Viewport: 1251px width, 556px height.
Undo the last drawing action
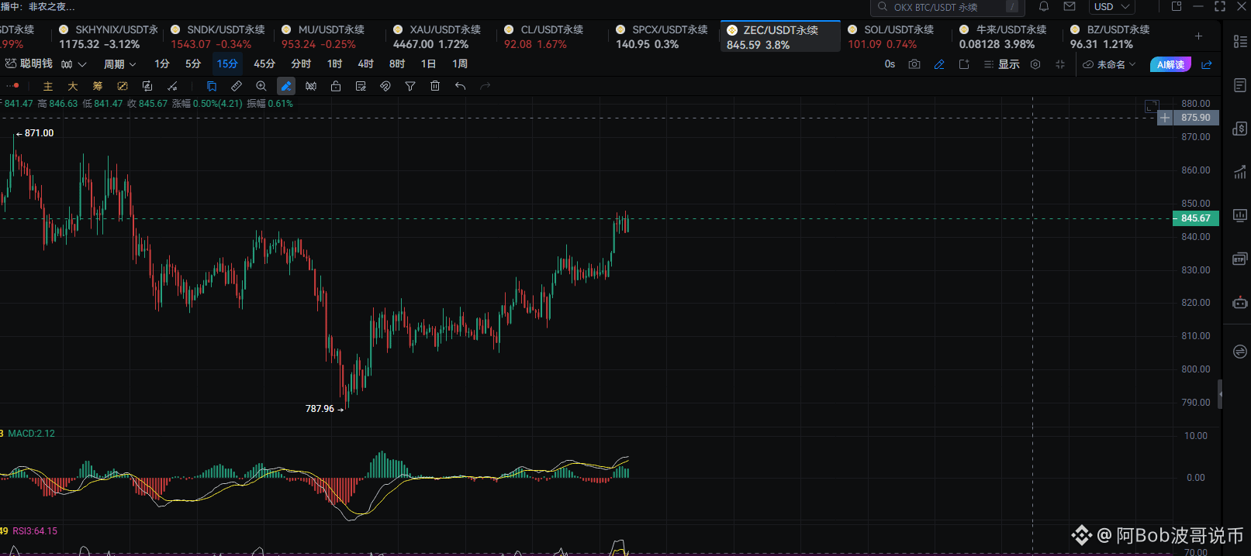pos(460,86)
